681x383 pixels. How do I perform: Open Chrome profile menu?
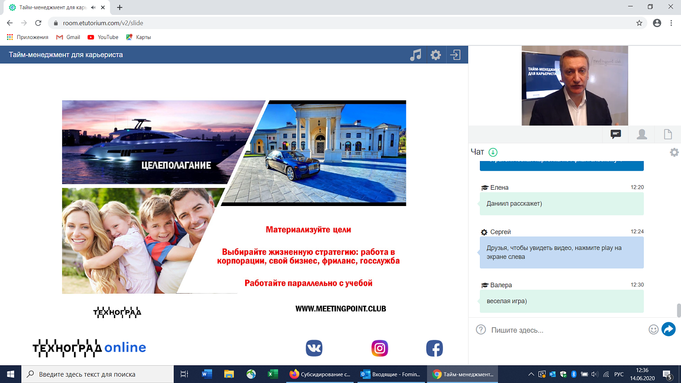(x=657, y=22)
